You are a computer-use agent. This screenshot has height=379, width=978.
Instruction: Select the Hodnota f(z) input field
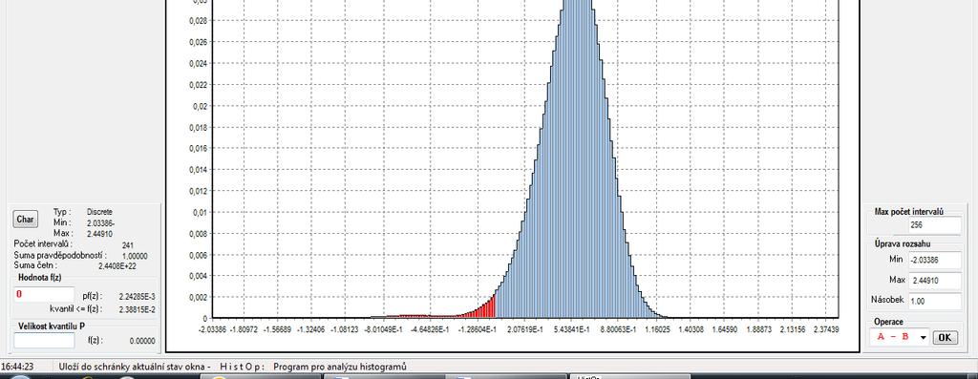44,294
